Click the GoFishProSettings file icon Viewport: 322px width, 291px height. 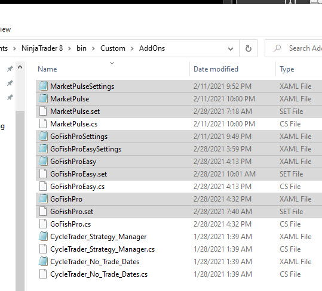coord(43,136)
